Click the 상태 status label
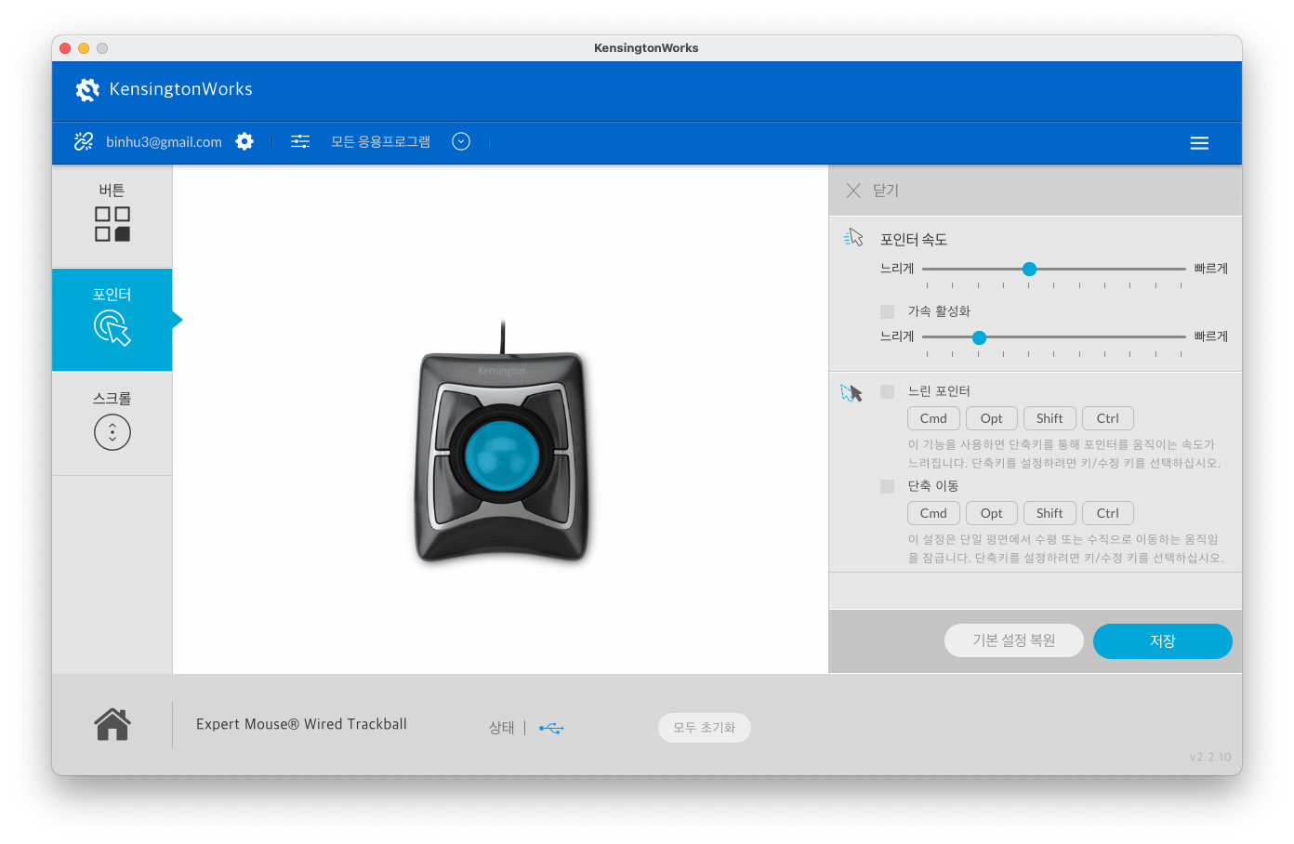Screen dimensions: 1294x844 point(502,728)
